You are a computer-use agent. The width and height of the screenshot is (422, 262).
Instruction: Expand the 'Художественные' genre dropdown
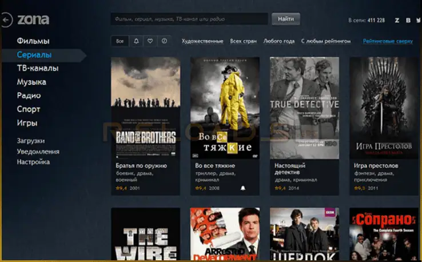point(202,41)
